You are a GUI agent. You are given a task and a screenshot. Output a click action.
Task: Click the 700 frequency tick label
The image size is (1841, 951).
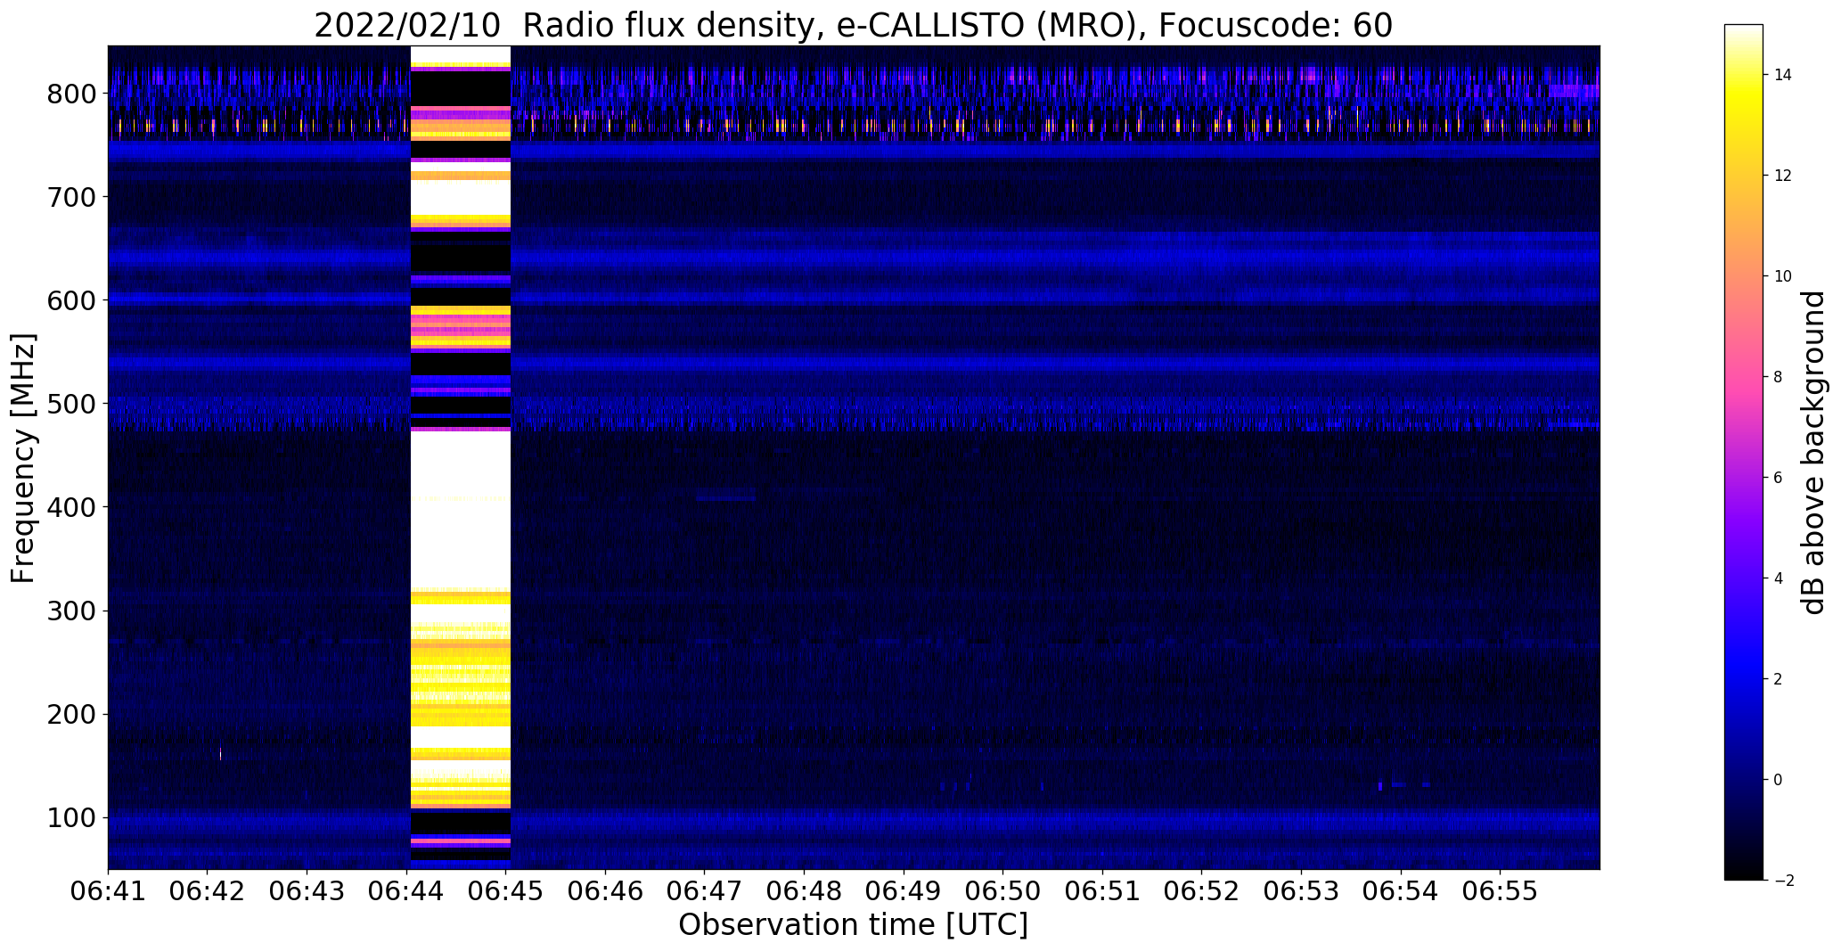[x=70, y=197]
